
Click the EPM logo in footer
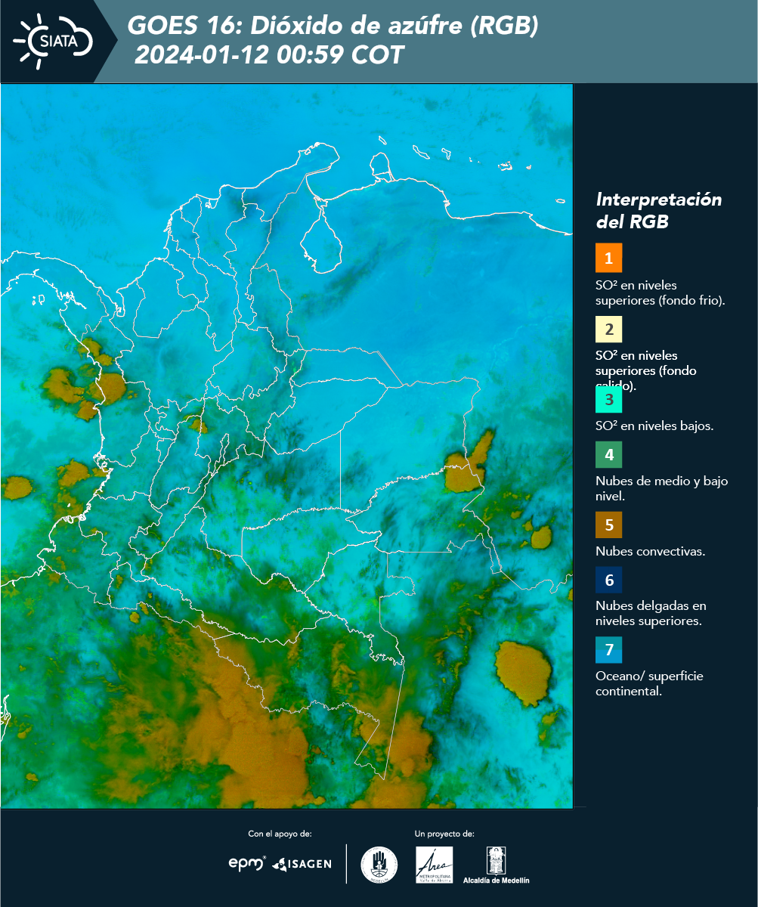pos(247,863)
